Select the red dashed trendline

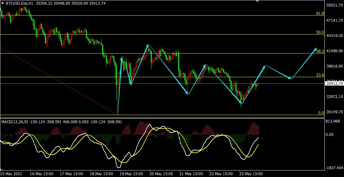pyautogui.click(x=59, y=81)
